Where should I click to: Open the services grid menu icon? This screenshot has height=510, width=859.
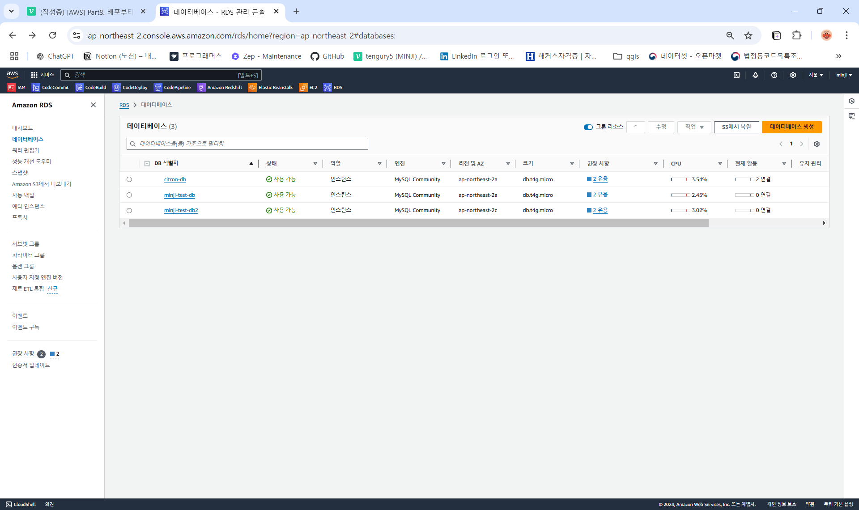point(34,75)
